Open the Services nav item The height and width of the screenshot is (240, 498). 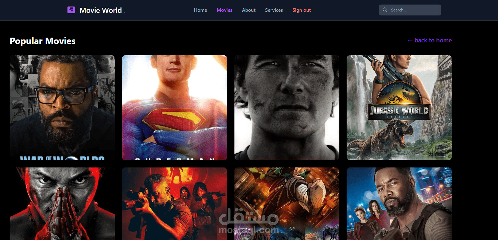point(274,10)
